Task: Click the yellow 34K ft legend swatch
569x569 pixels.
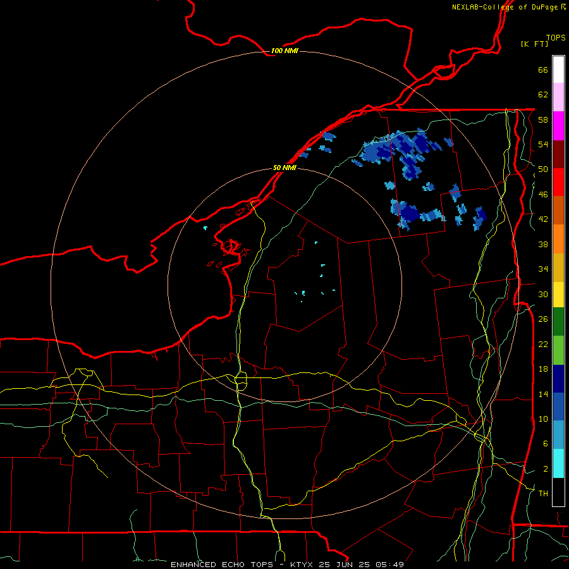Action: [558, 294]
